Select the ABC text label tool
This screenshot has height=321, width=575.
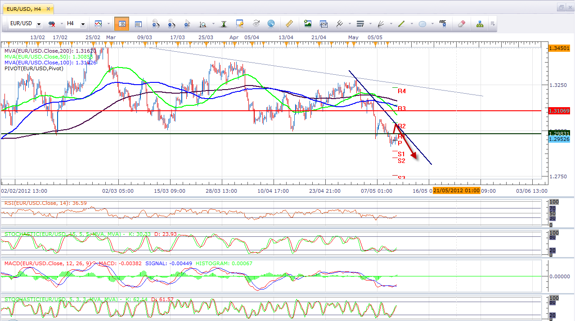(x=443, y=23)
